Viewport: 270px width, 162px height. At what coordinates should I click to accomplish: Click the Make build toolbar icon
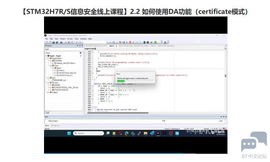(x=148, y=42)
